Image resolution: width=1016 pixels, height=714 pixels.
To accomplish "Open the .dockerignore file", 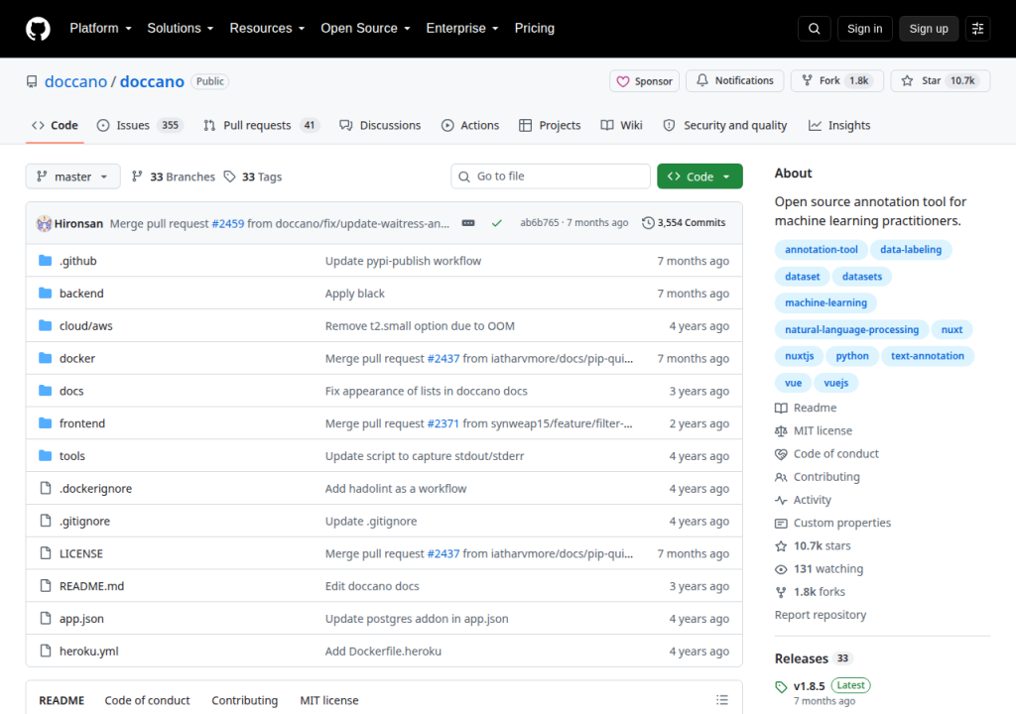I will tap(95, 489).
